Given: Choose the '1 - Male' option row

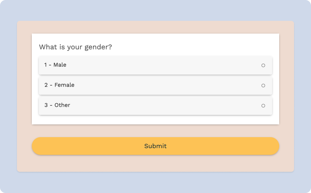Looking at the screenshot, I should tap(155, 65).
